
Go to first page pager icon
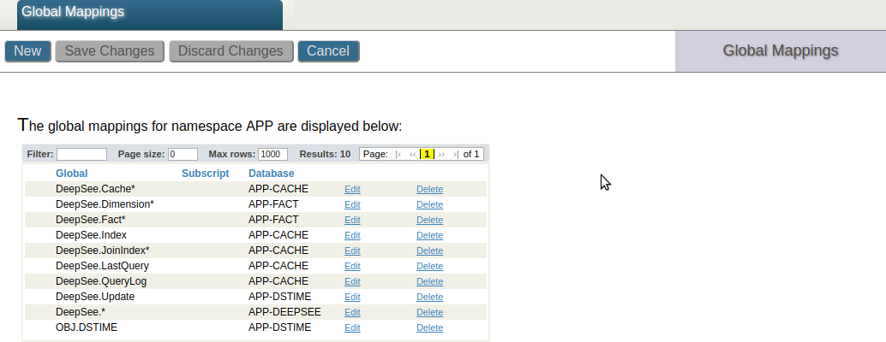(398, 154)
